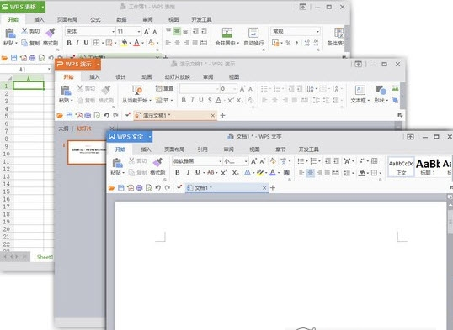
Task: Open Data tab in WPS Spreadsheet
Action: [x=121, y=19]
